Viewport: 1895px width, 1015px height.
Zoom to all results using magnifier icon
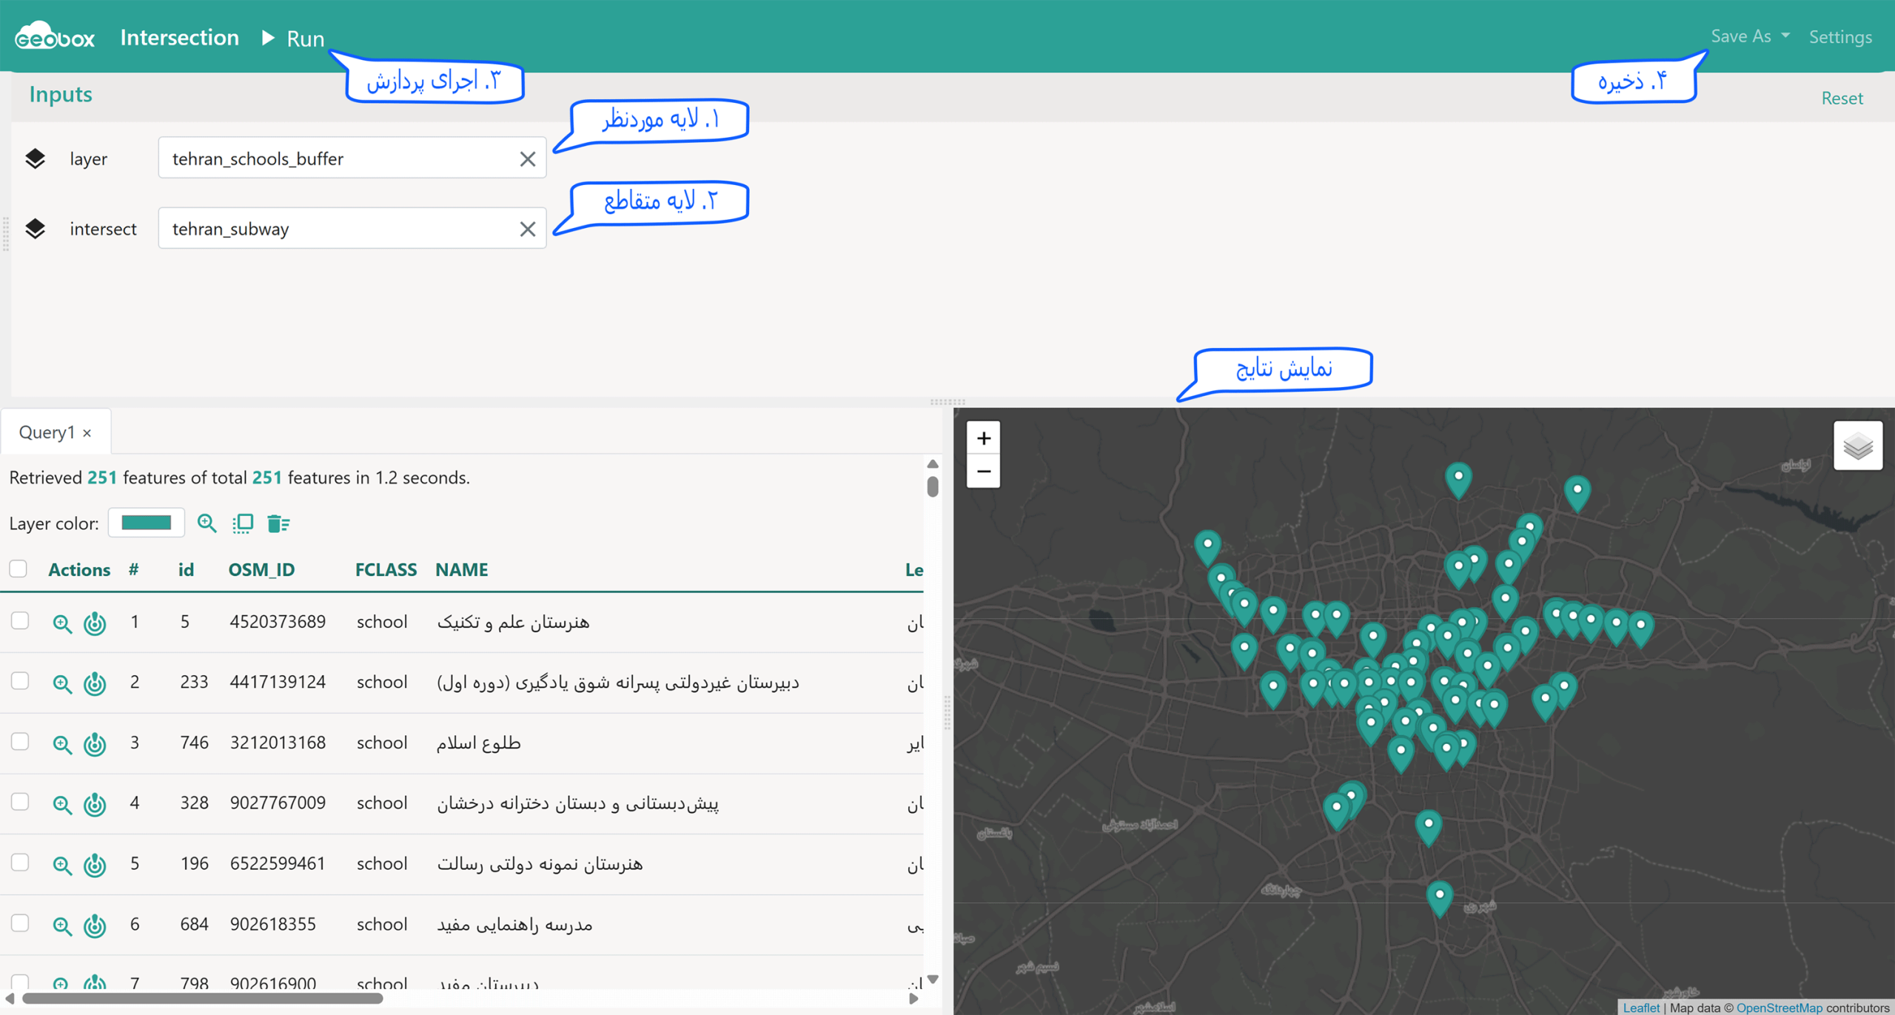[207, 523]
